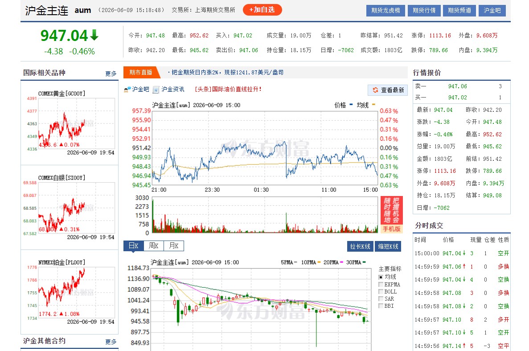Enable the BOLL indicator
This screenshot has width=529, height=351.
381,292
